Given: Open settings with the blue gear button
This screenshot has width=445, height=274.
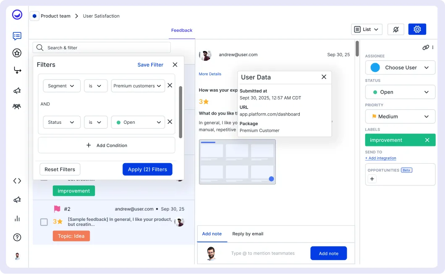Looking at the screenshot, I should coord(417,29).
